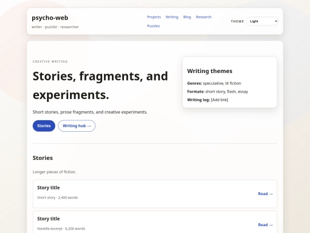This screenshot has width=310, height=233.
Task: Go to the Writing nav link
Action: (x=172, y=17)
